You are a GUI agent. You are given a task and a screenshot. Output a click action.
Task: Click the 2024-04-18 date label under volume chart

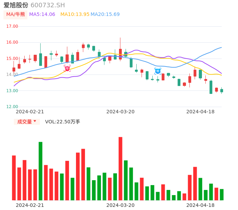click(200, 205)
